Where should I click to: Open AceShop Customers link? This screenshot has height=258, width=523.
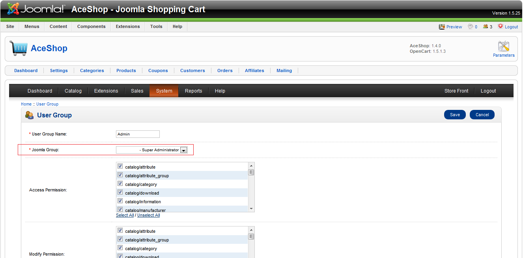(192, 71)
